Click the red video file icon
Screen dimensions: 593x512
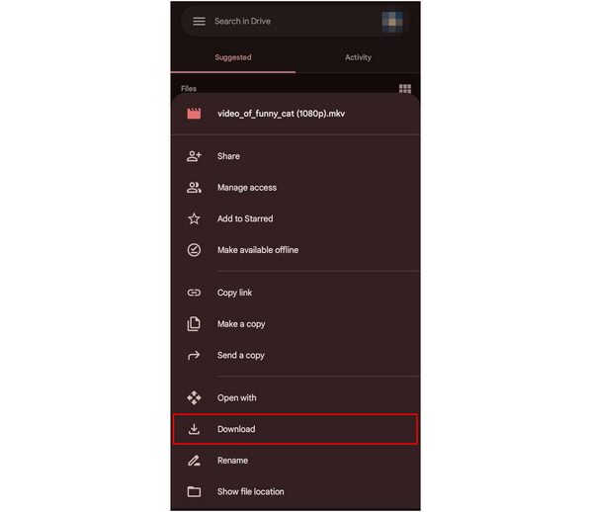click(194, 114)
